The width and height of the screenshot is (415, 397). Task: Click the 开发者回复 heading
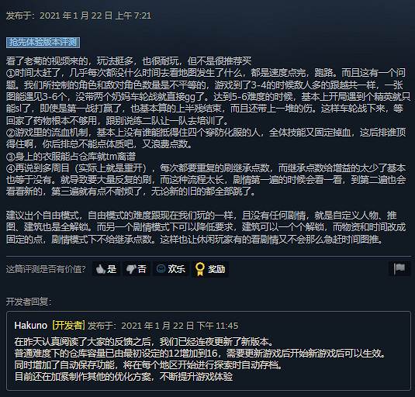29,302
